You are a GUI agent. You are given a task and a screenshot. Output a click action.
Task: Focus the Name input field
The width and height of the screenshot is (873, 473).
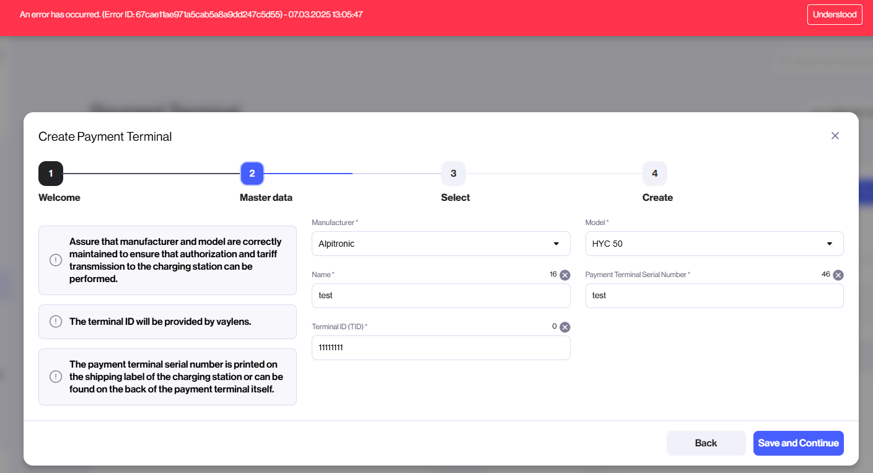pyautogui.click(x=441, y=296)
